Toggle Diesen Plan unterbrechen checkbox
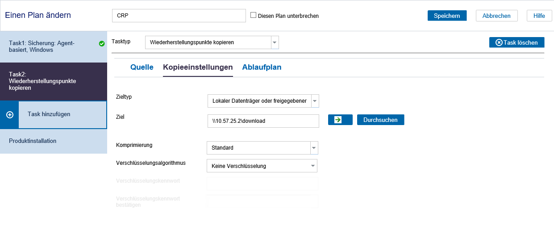The image size is (554, 226). [x=253, y=15]
